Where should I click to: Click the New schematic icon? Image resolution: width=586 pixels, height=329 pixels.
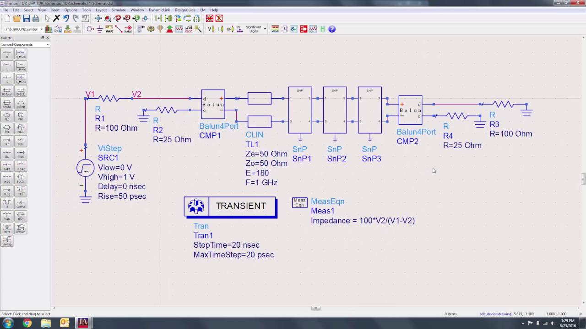pyautogui.click(x=7, y=18)
